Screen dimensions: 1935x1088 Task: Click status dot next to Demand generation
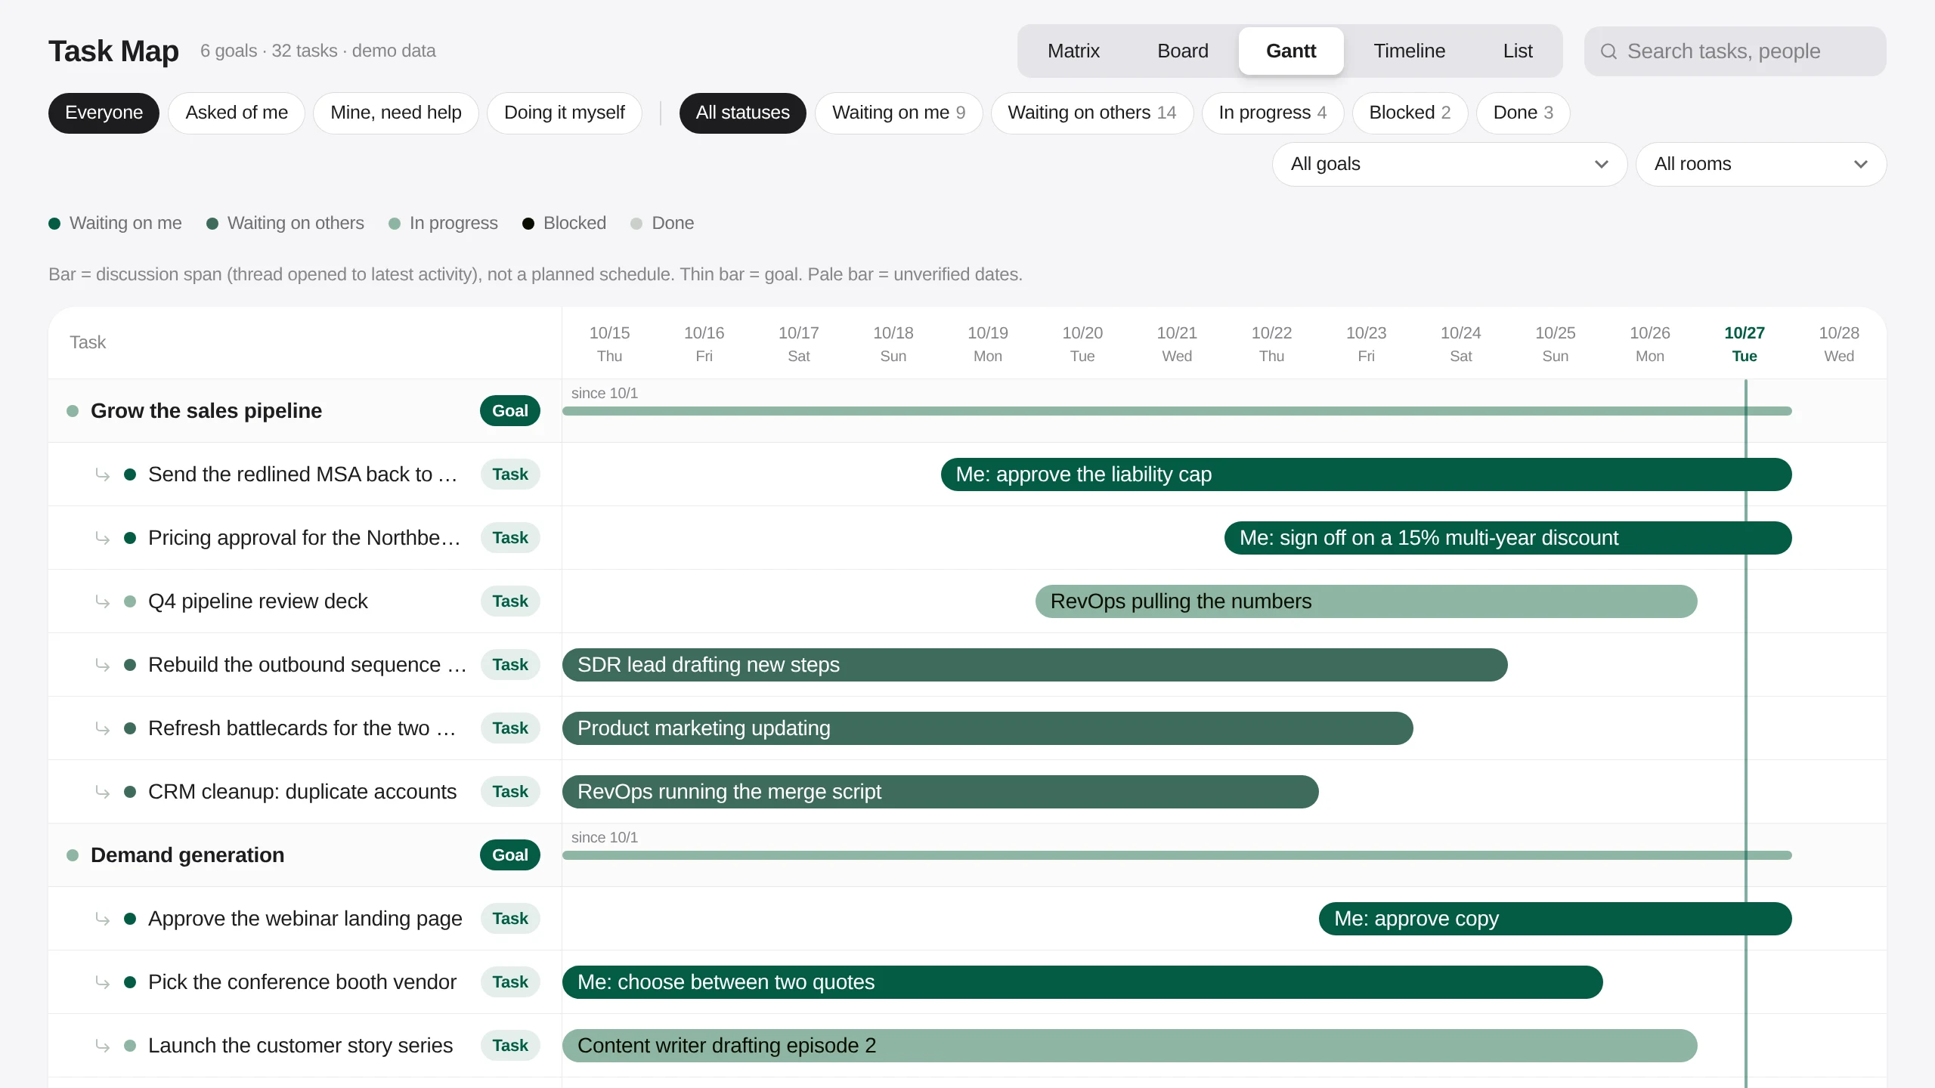pyautogui.click(x=73, y=855)
